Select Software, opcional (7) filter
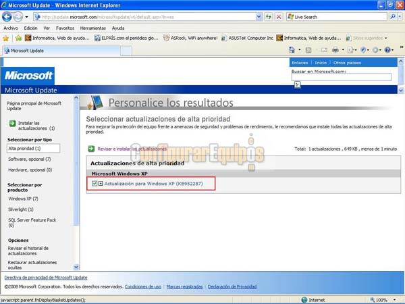 pyautogui.click(x=30, y=159)
